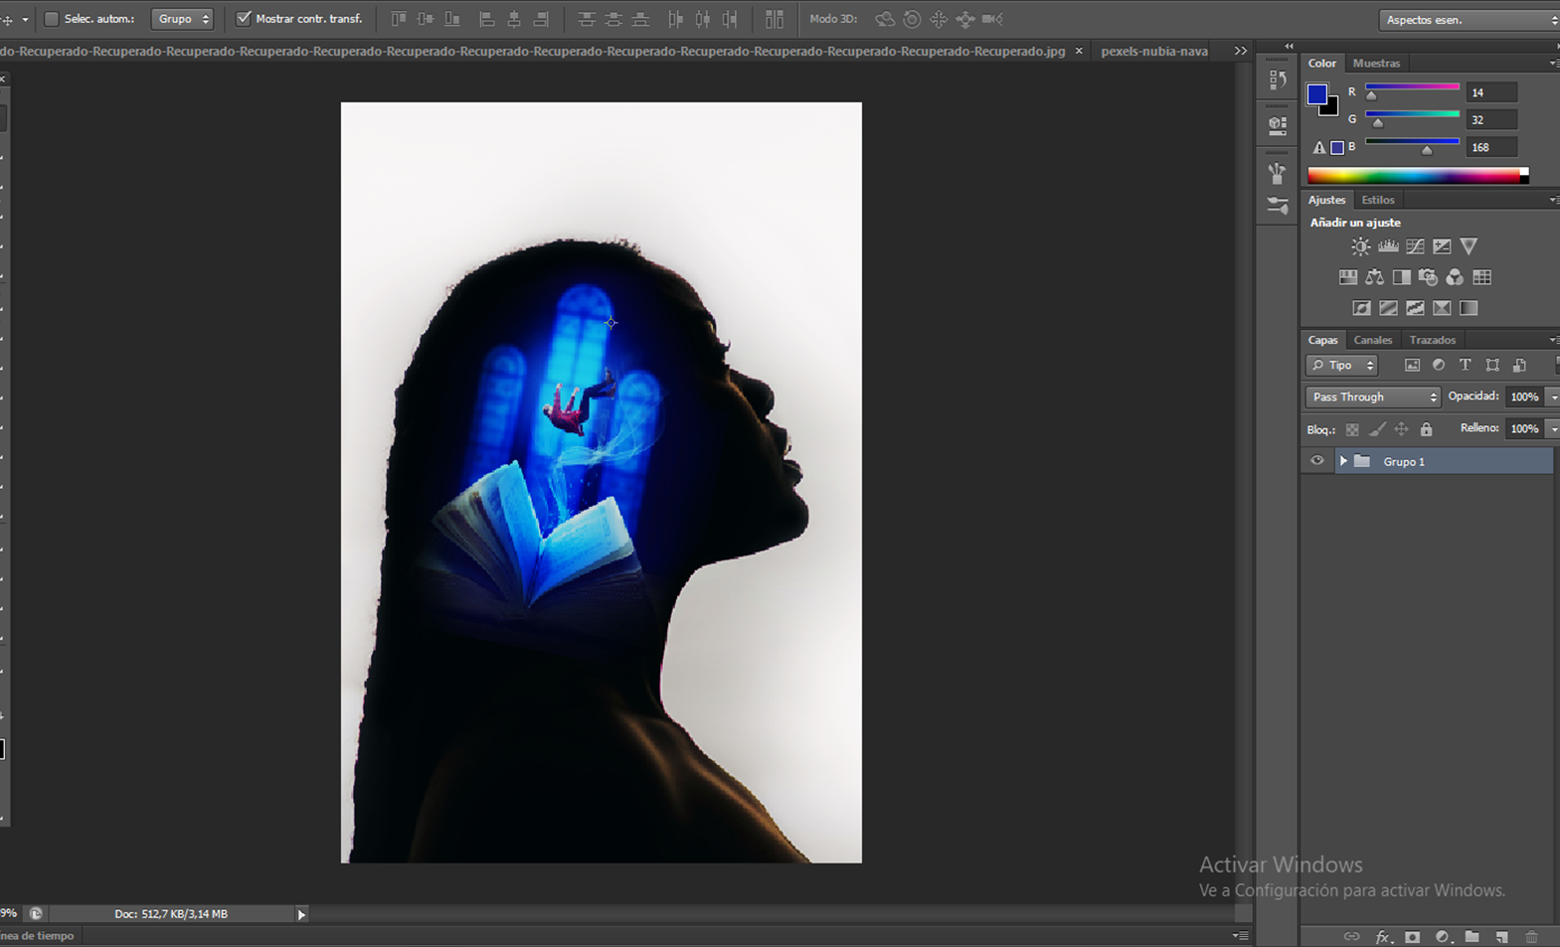Open the Opacidad value dropdown arrow
The height and width of the screenshot is (947, 1560).
[1553, 397]
